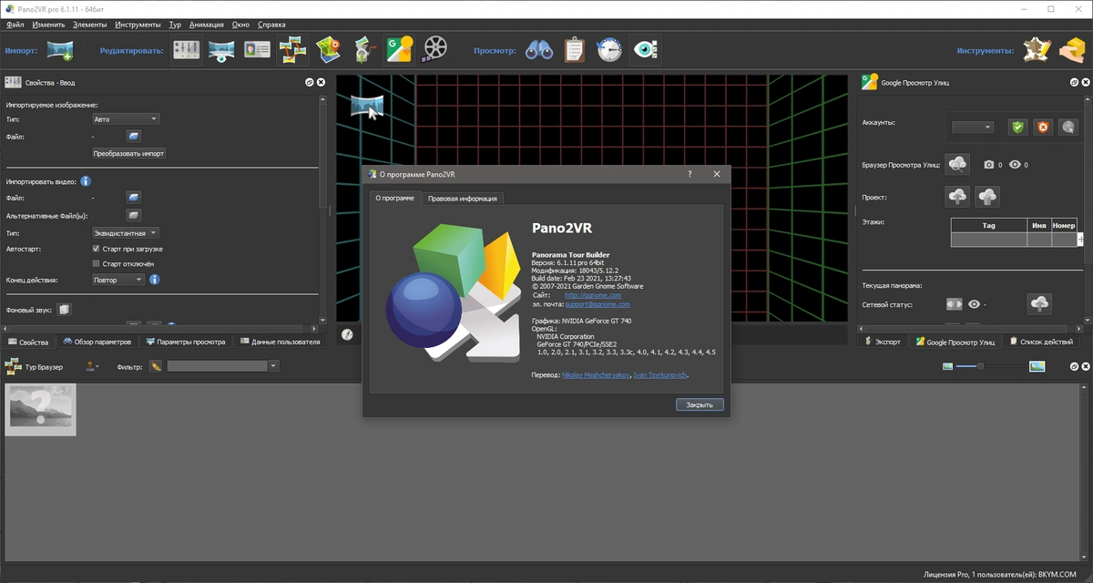Browse for video file folder icon
Viewport: 1093px width, 583px height.
(134, 197)
